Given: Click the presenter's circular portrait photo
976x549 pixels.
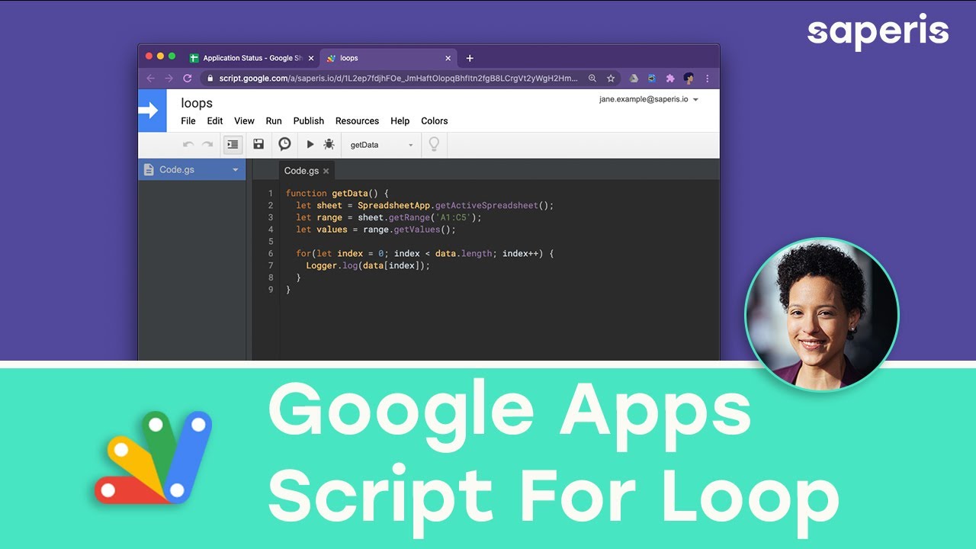Looking at the screenshot, I should (x=822, y=314).
